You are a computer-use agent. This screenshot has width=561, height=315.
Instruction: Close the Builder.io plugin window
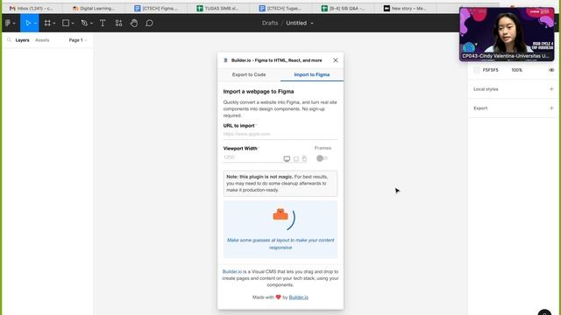tap(335, 60)
